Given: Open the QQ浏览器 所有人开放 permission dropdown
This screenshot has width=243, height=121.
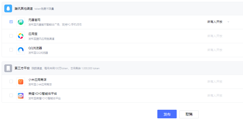Looking at the screenshot, I should [x=215, y=50].
